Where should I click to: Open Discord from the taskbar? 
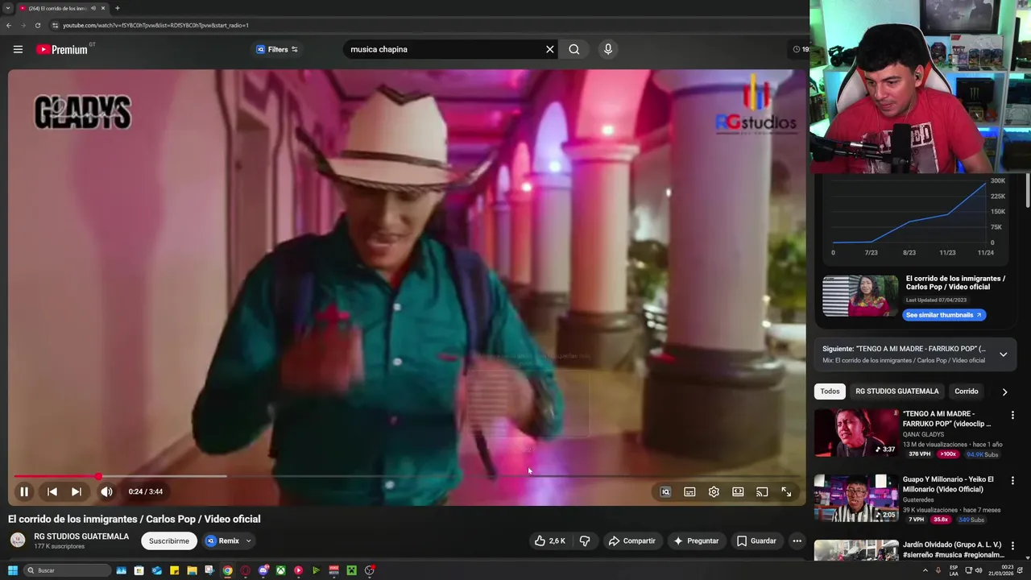[x=263, y=570]
